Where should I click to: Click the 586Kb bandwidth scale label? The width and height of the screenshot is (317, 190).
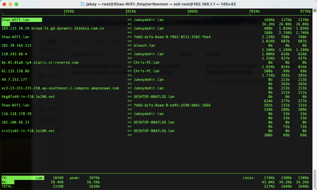(x=193, y=11)
